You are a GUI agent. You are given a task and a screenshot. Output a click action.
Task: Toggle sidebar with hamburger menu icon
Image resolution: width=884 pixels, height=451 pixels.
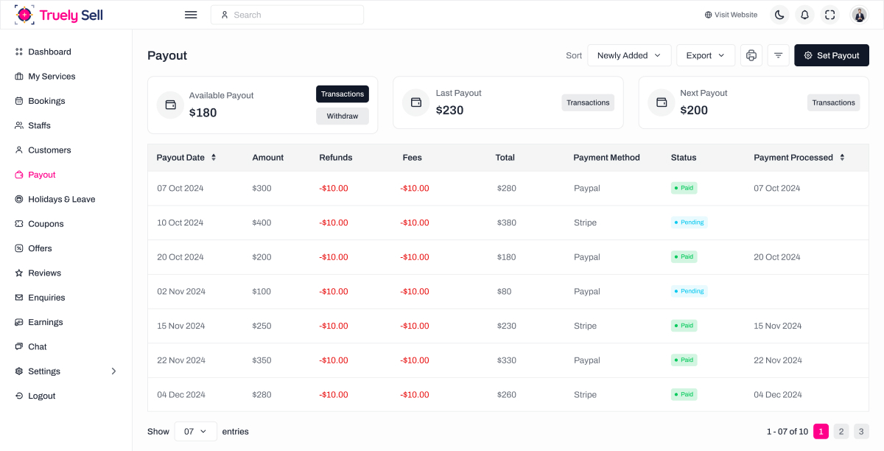click(x=191, y=15)
